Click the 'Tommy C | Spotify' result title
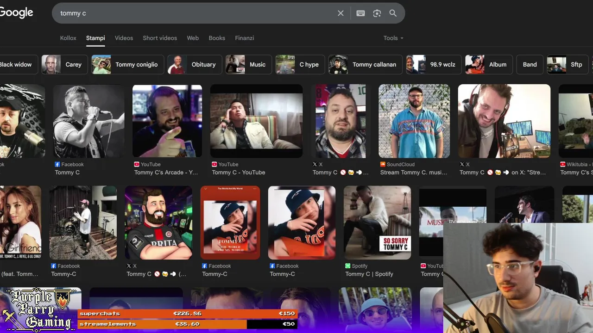 pos(369,274)
